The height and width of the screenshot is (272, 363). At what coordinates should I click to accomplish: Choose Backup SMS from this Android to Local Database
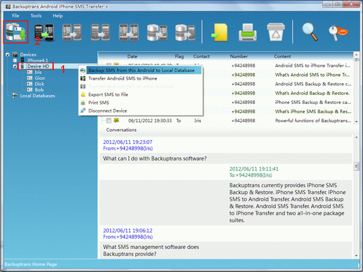click(140, 70)
